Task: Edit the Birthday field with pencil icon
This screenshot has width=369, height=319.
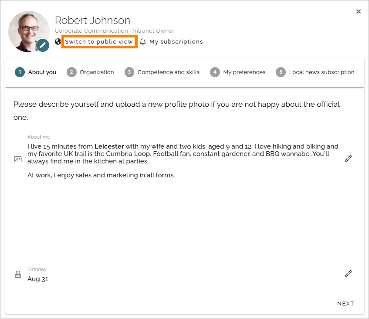Action: coord(348,274)
